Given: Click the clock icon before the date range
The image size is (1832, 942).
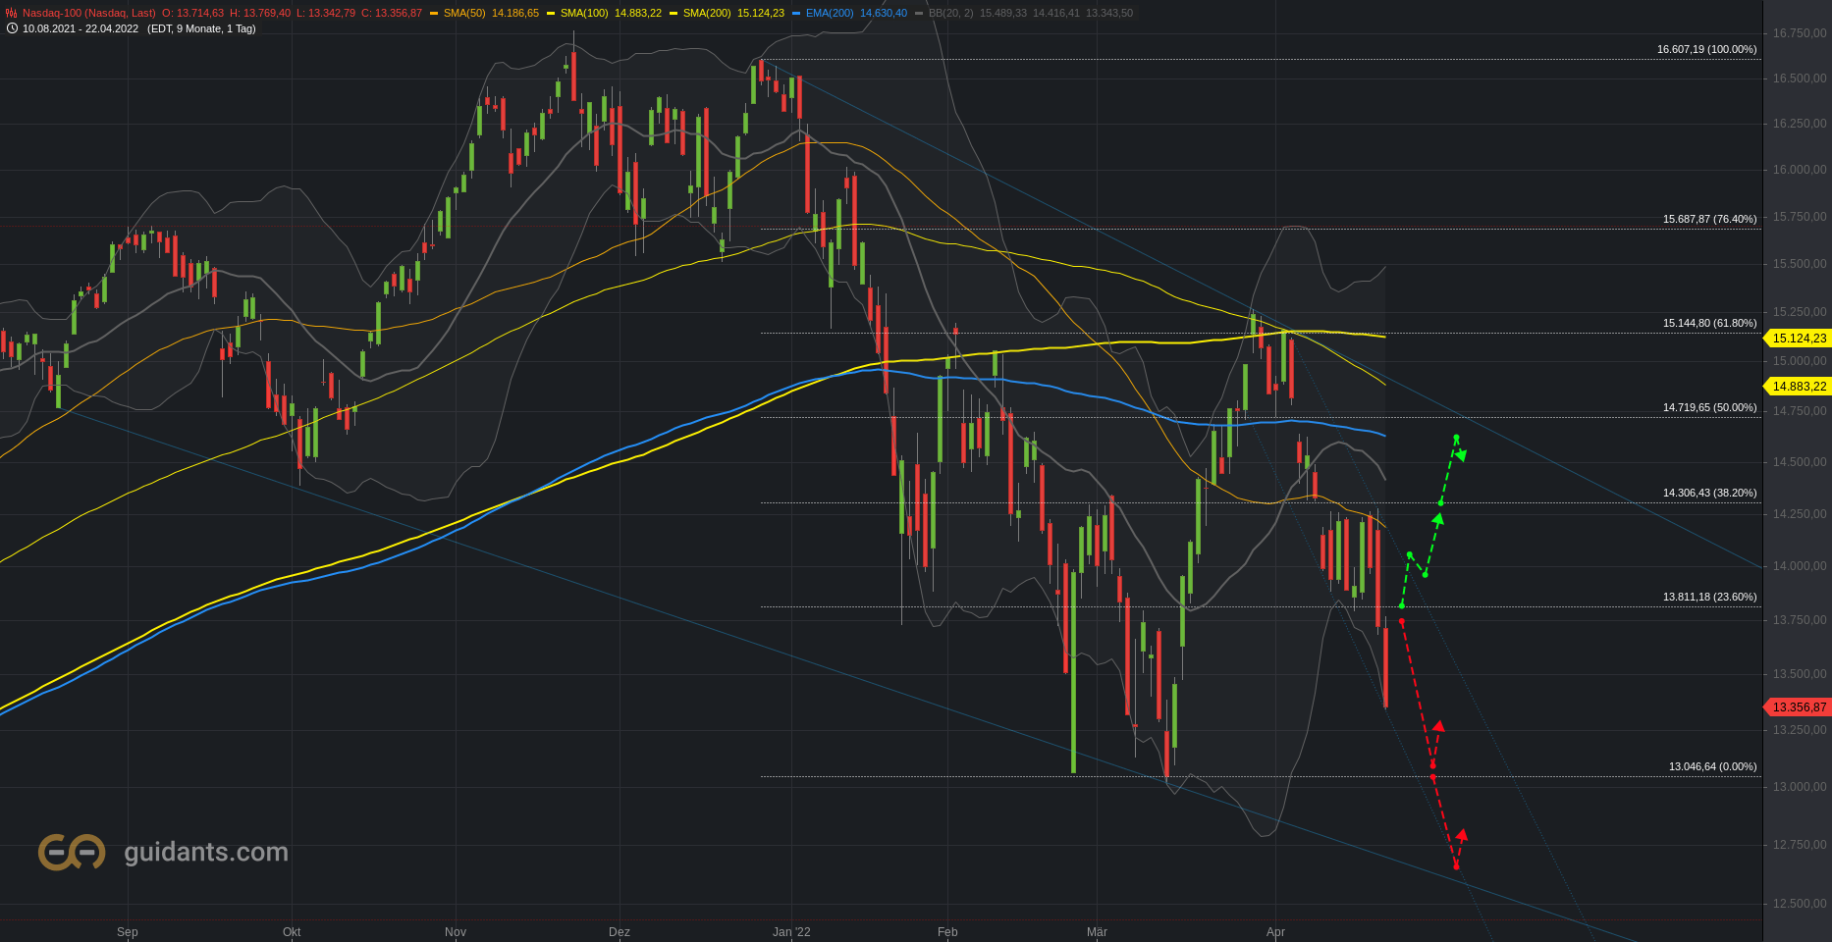Looking at the screenshot, I should point(12,28).
